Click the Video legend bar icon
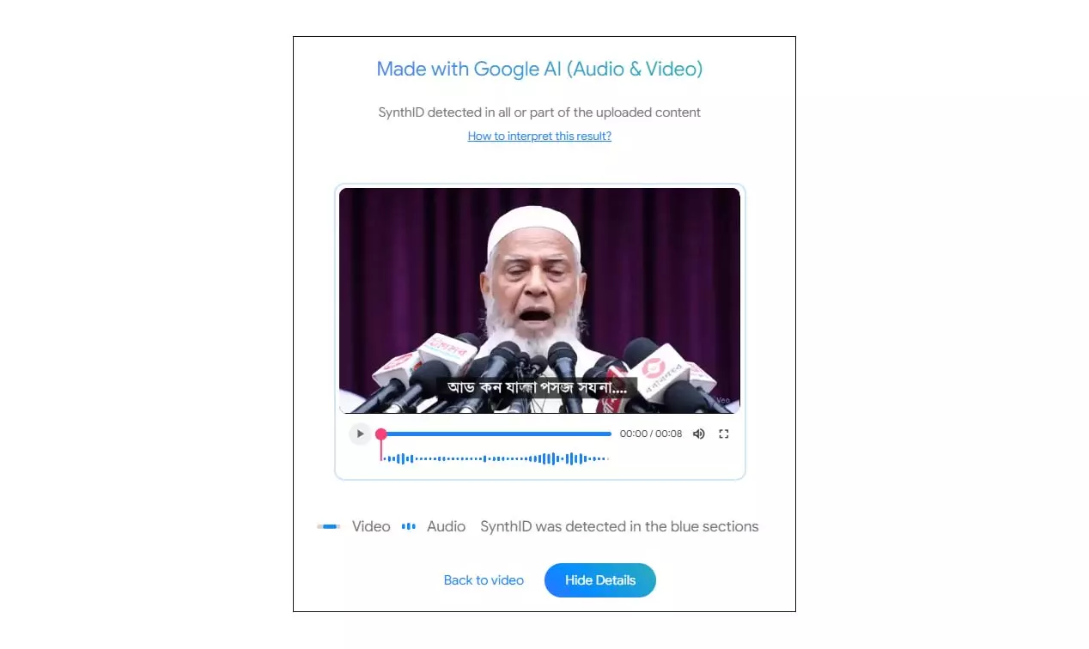 (329, 526)
